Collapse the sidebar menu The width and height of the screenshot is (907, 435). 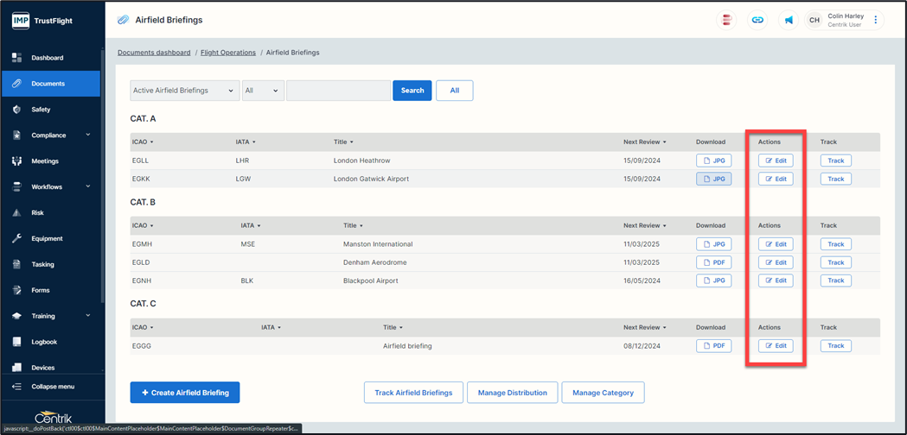tap(52, 387)
